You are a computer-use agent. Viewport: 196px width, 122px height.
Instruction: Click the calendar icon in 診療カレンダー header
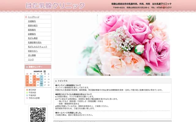27,67
